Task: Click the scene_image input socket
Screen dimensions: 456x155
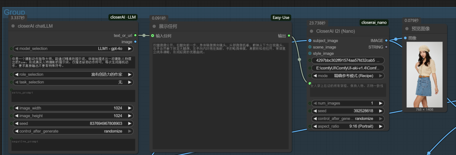Action: [310, 47]
